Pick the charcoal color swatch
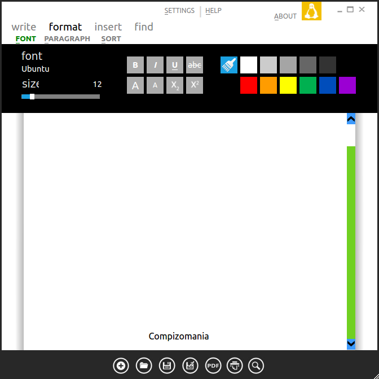Viewport: 379px width, 379px height. pos(328,65)
